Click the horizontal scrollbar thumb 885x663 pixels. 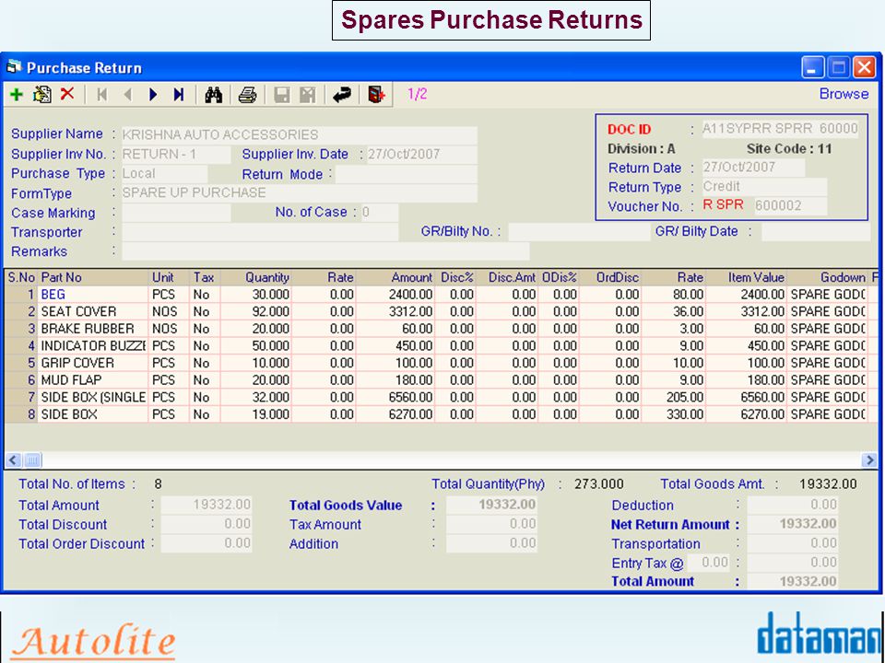32,460
